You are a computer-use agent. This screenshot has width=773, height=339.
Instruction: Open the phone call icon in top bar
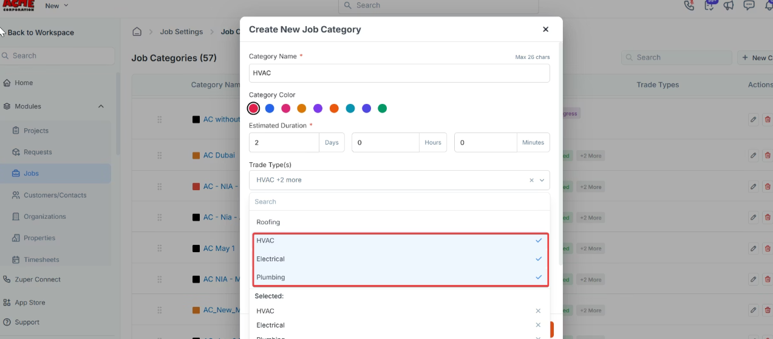click(x=689, y=5)
